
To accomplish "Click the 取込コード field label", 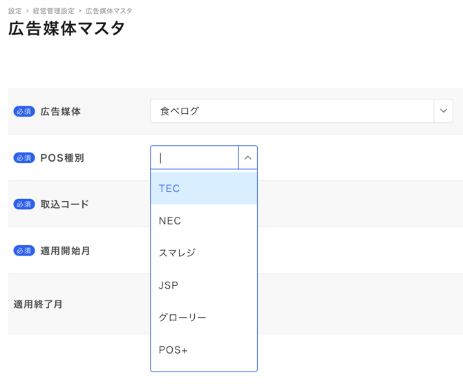I will (65, 204).
